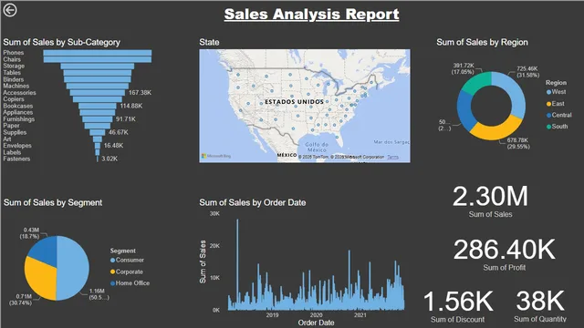Click the Sum of Sales by Segment title
This screenshot has height=328, width=584.
point(53,202)
